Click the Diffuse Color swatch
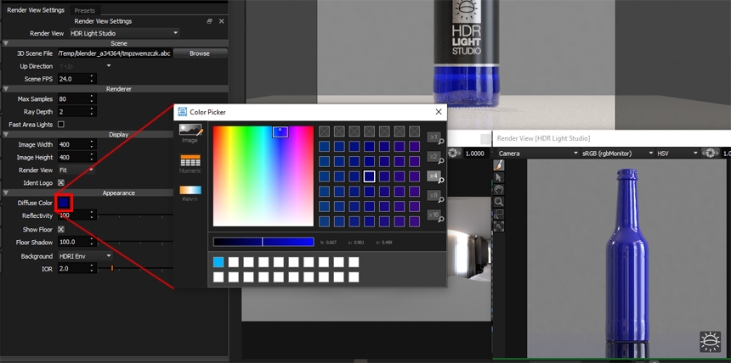This screenshot has width=731, height=363. 64,203
